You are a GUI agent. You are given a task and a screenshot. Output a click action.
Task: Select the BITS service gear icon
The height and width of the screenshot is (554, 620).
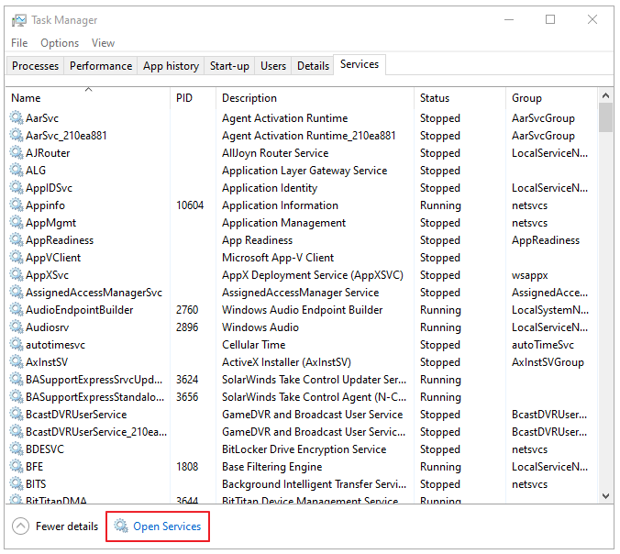pos(17,483)
